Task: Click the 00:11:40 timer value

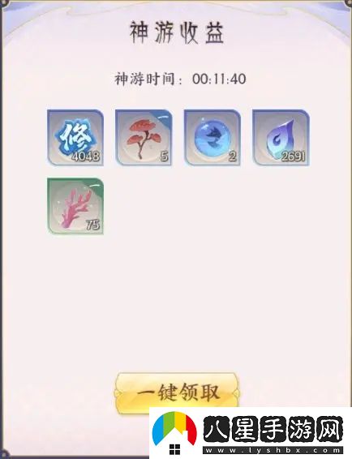Action: tap(219, 79)
